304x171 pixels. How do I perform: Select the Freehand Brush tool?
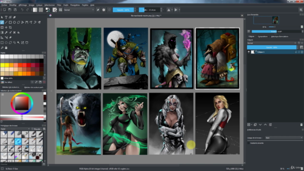pos(2,22)
